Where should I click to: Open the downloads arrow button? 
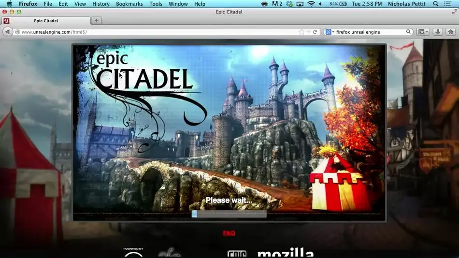pyautogui.click(x=438, y=32)
